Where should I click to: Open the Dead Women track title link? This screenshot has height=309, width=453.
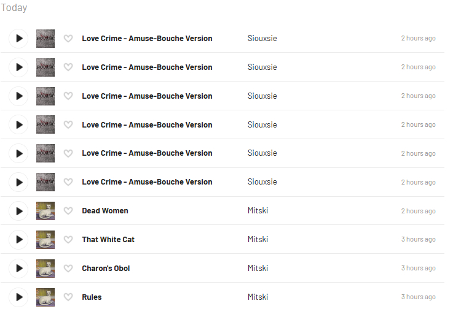(105, 211)
